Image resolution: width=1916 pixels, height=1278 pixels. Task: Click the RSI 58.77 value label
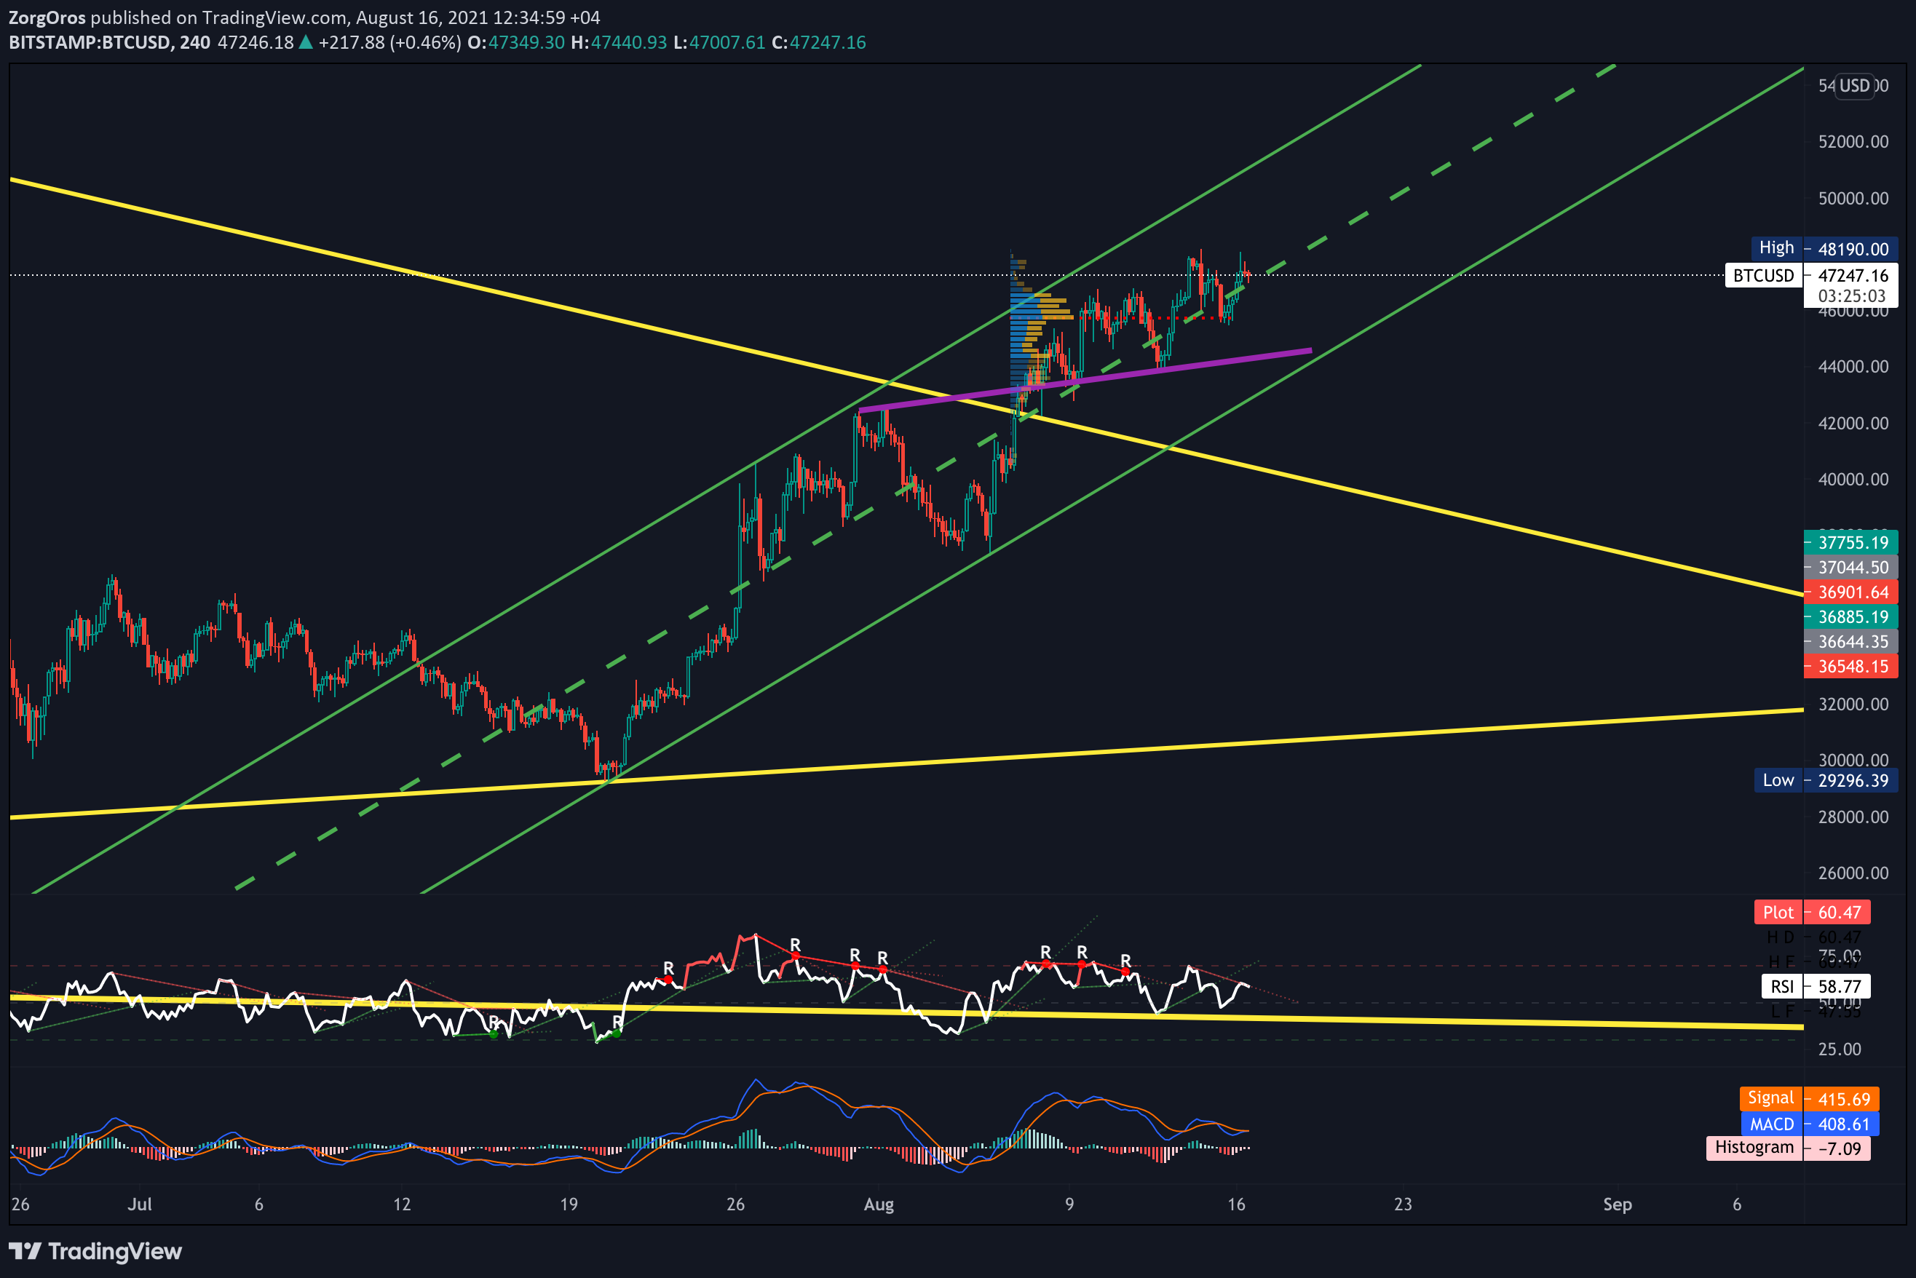(x=1816, y=986)
